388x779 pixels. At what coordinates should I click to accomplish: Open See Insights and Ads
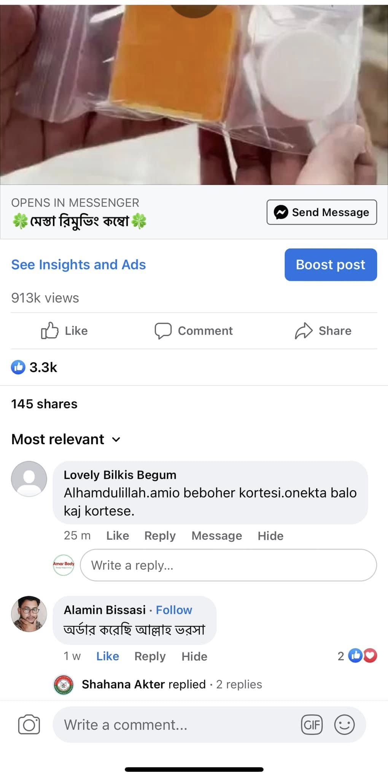click(x=78, y=265)
